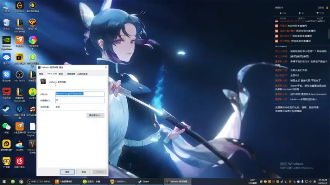Viewport: 330px width, 185px height.
Task: Launch the green 360 browser (e) icon
Action: 33,60
